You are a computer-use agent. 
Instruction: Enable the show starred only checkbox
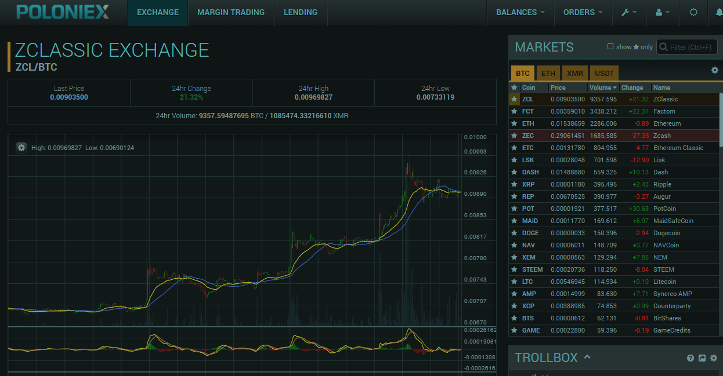[x=610, y=46]
